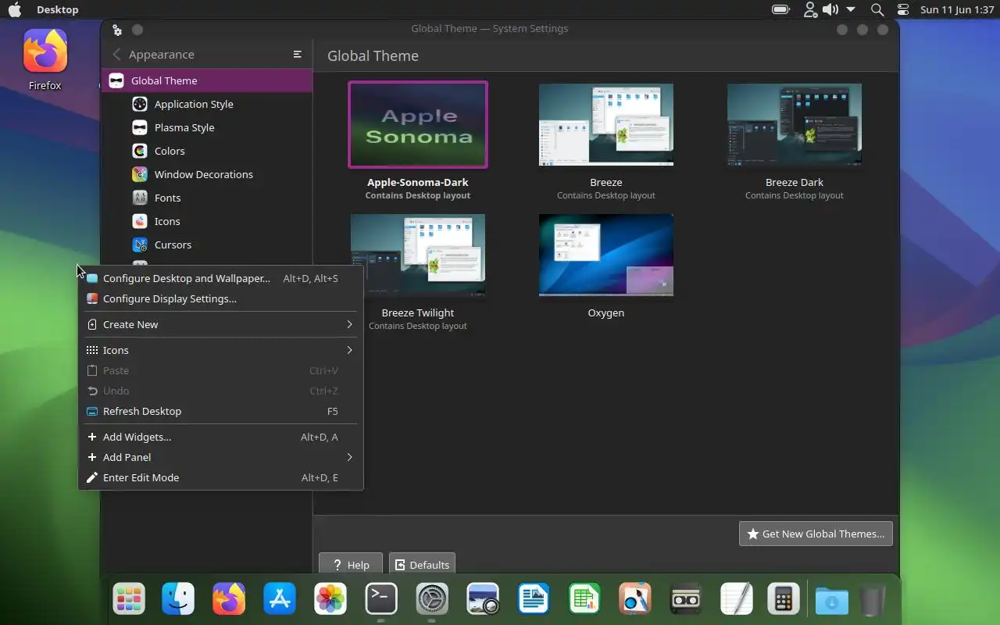This screenshot has width=1000, height=625.
Task: Click the Global Theme sunglasses icon
Action: tap(116, 80)
